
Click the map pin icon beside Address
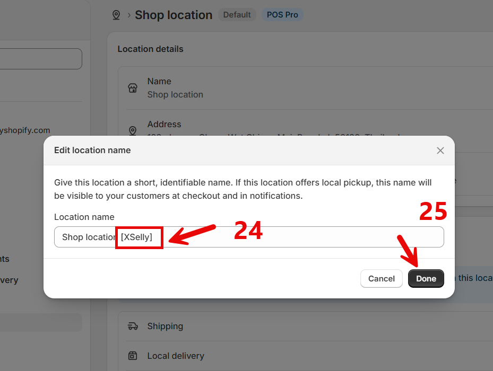pyautogui.click(x=133, y=131)
